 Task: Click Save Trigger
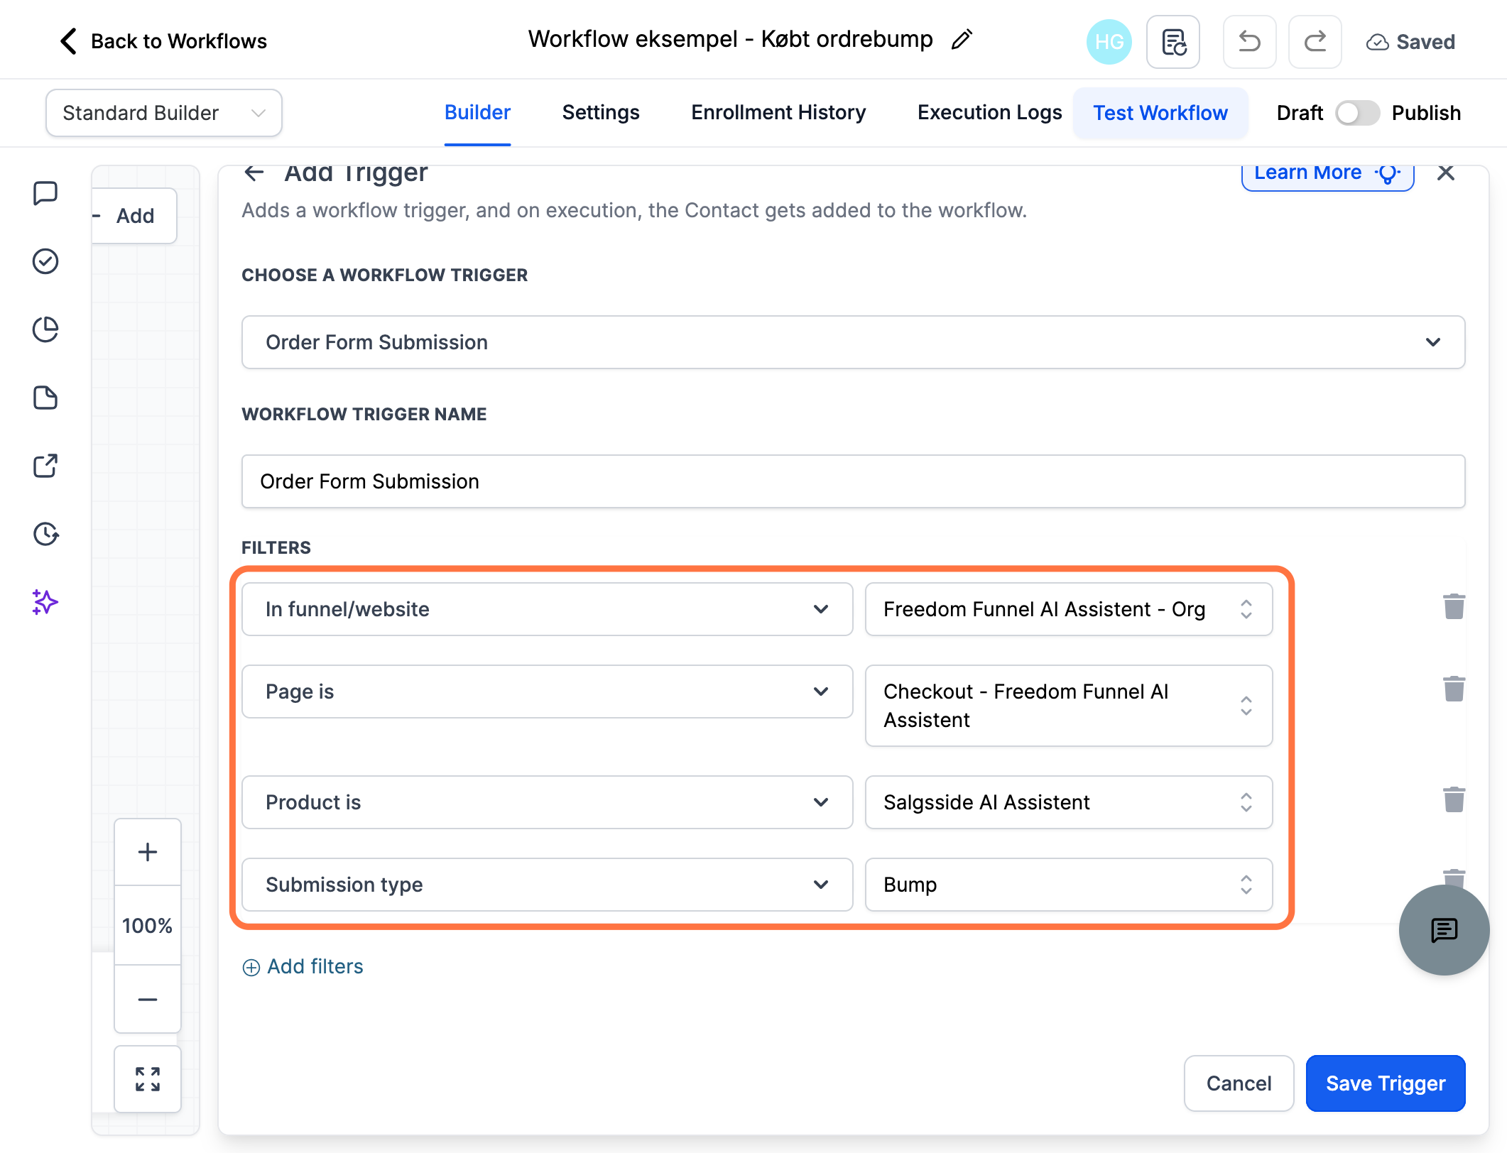[1386, 1083]
